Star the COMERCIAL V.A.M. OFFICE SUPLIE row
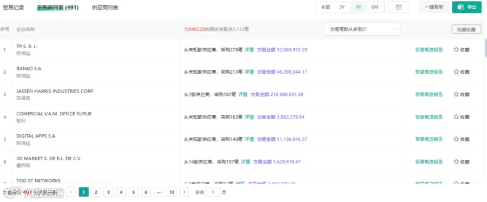This screenshot has height=202, width=487. (x=456, y=117)
